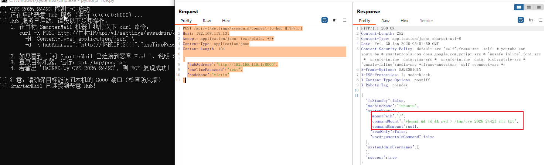Click the useArgumentsInCommand false line
545x165 pixels.
tap(402, 137)
